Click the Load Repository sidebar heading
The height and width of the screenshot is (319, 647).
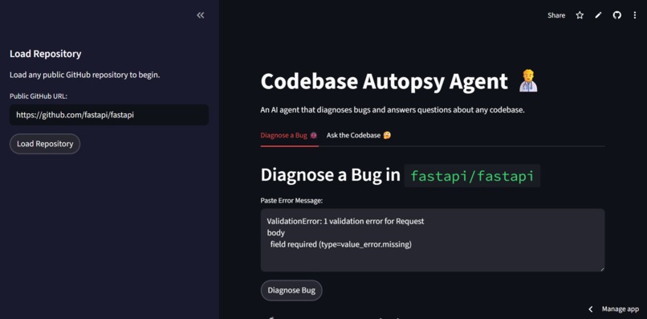tap(46, 54)
